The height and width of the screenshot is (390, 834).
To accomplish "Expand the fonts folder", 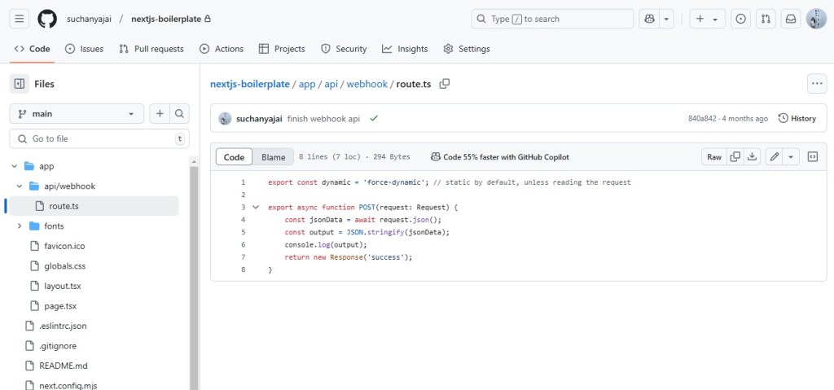I will point(19,226).
